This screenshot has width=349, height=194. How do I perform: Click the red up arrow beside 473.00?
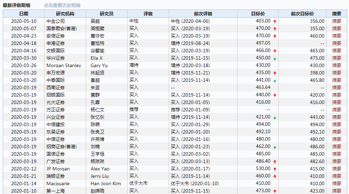275,191
